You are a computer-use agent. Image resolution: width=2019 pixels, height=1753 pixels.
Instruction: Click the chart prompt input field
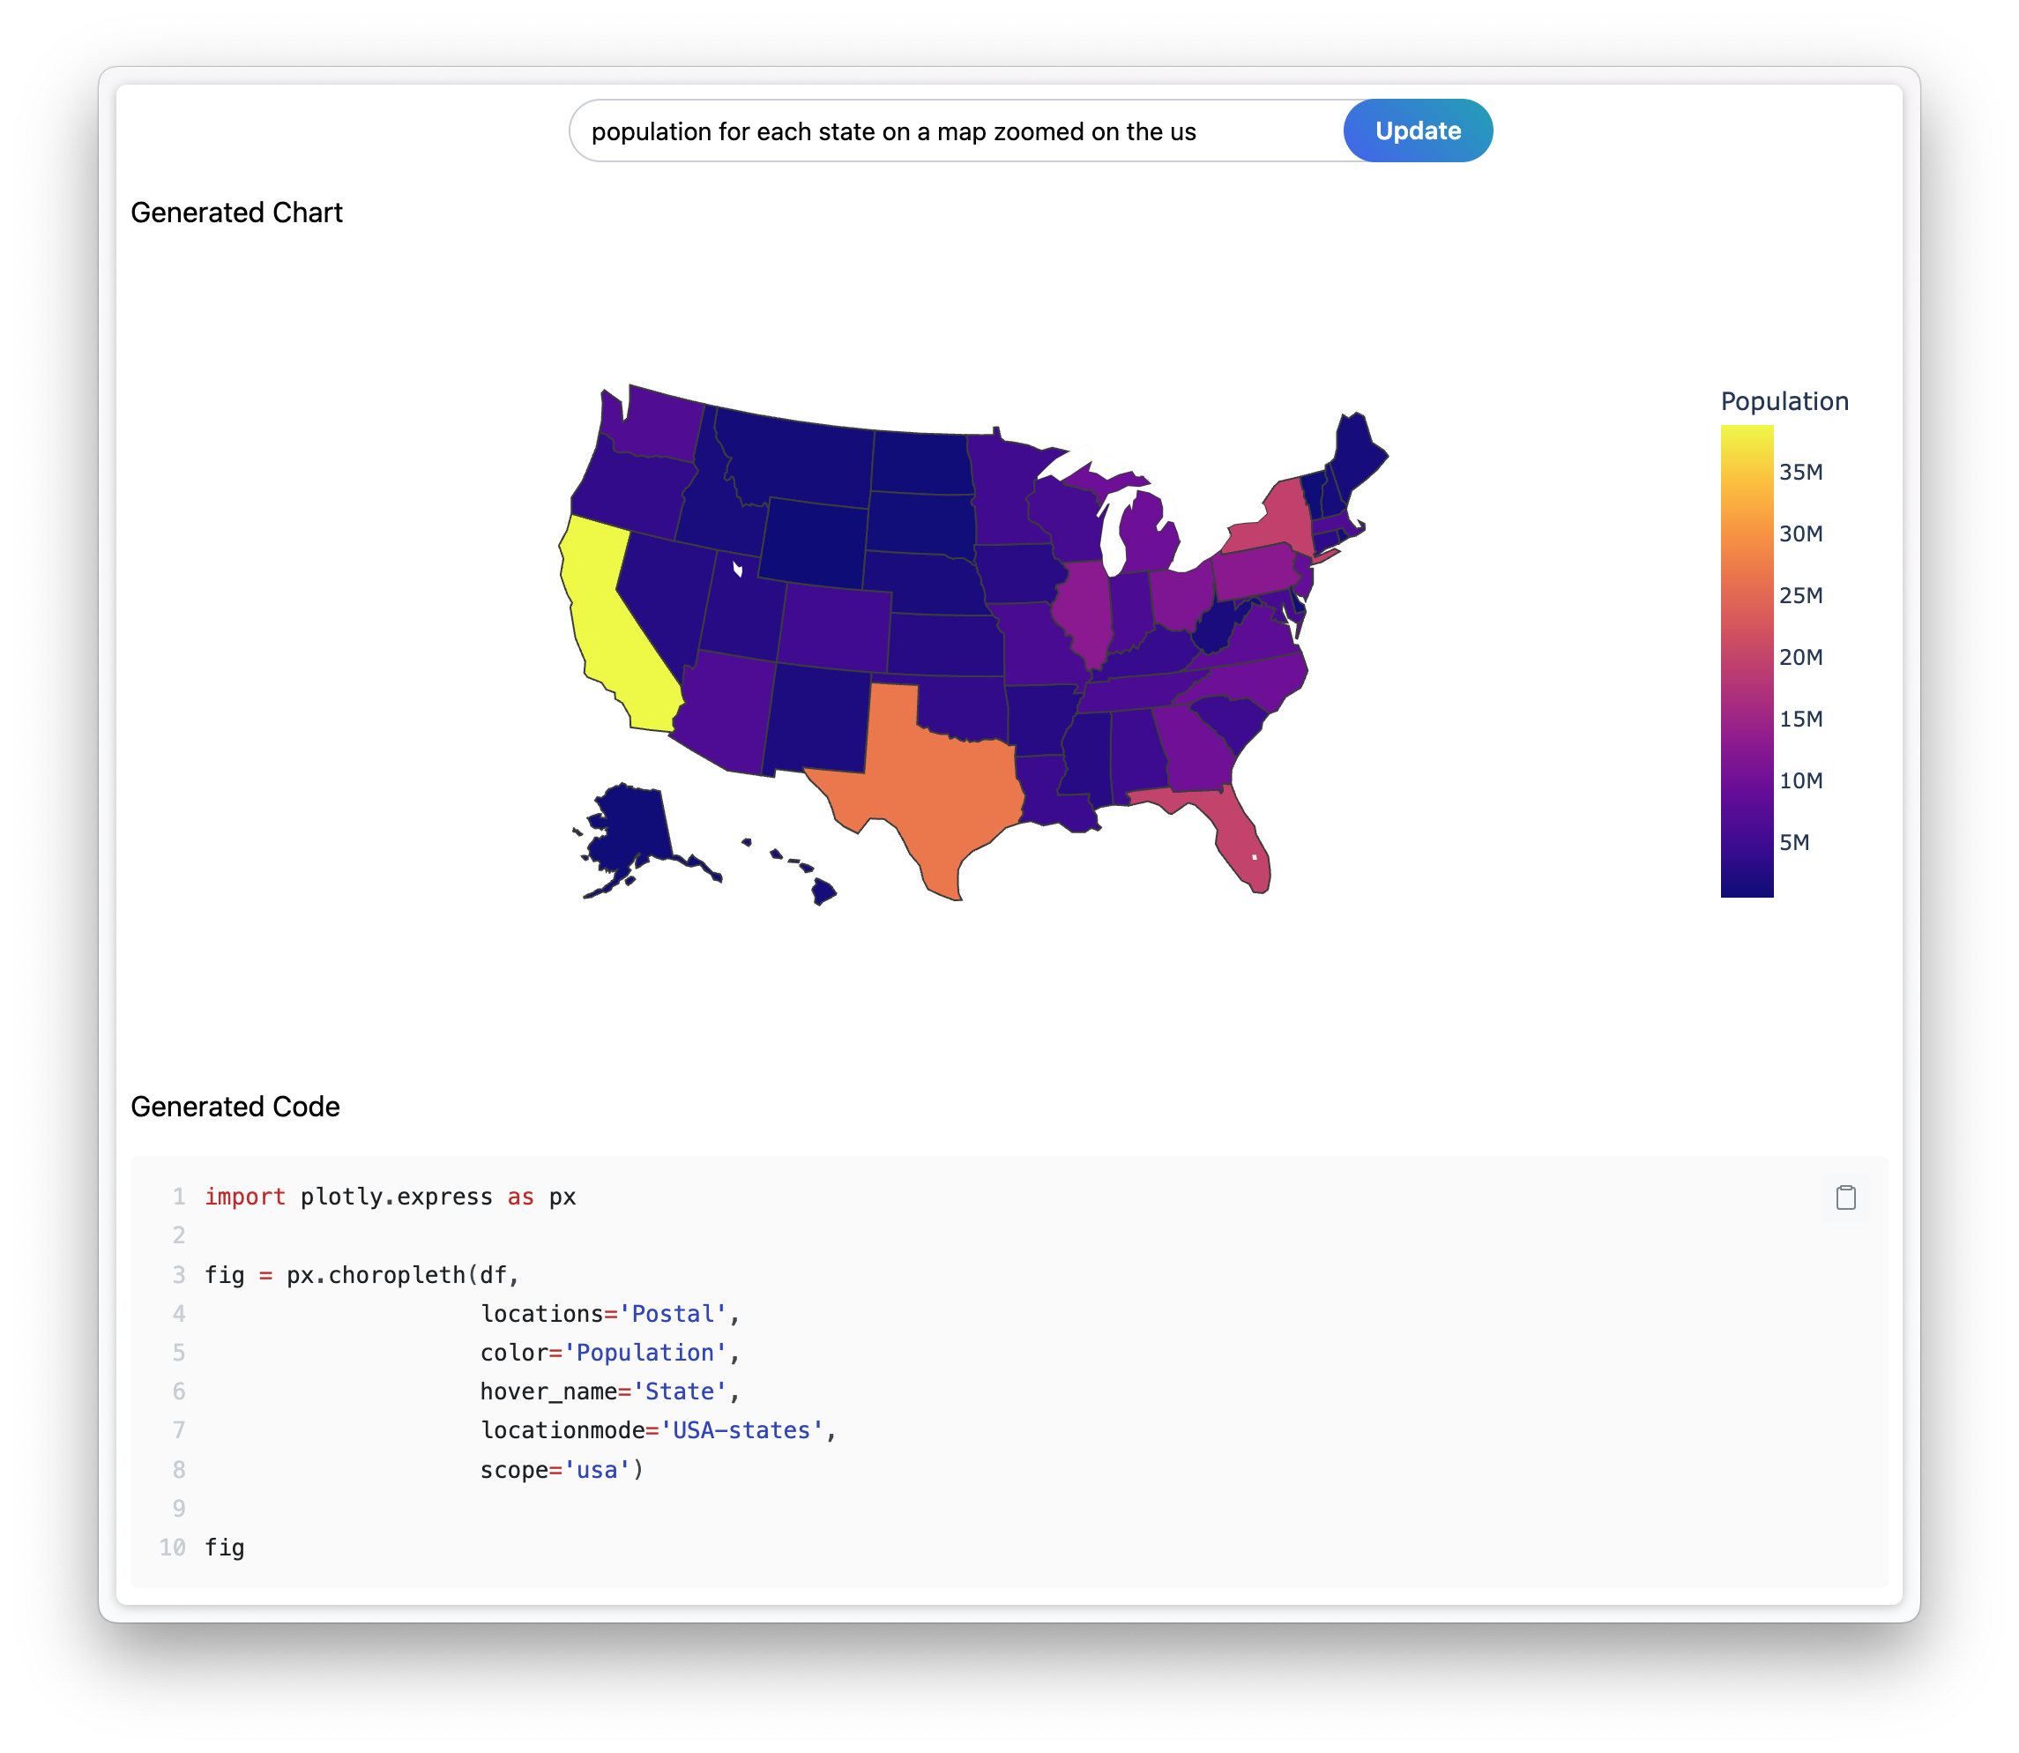[954, 131]
